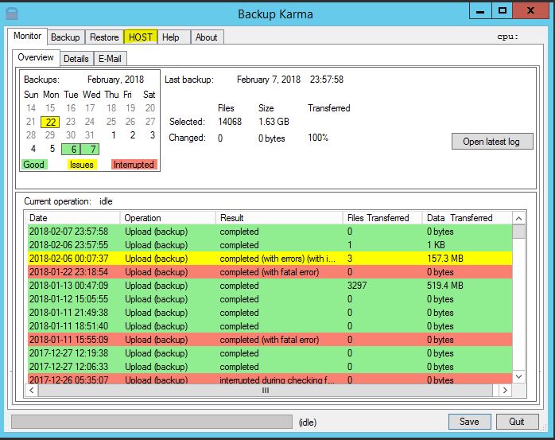Click the 3297 files transferred cell
This screenshot has width=555, height=440.
(357, 286)
